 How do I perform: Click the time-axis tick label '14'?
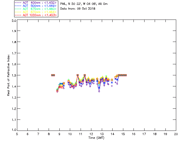113,134
